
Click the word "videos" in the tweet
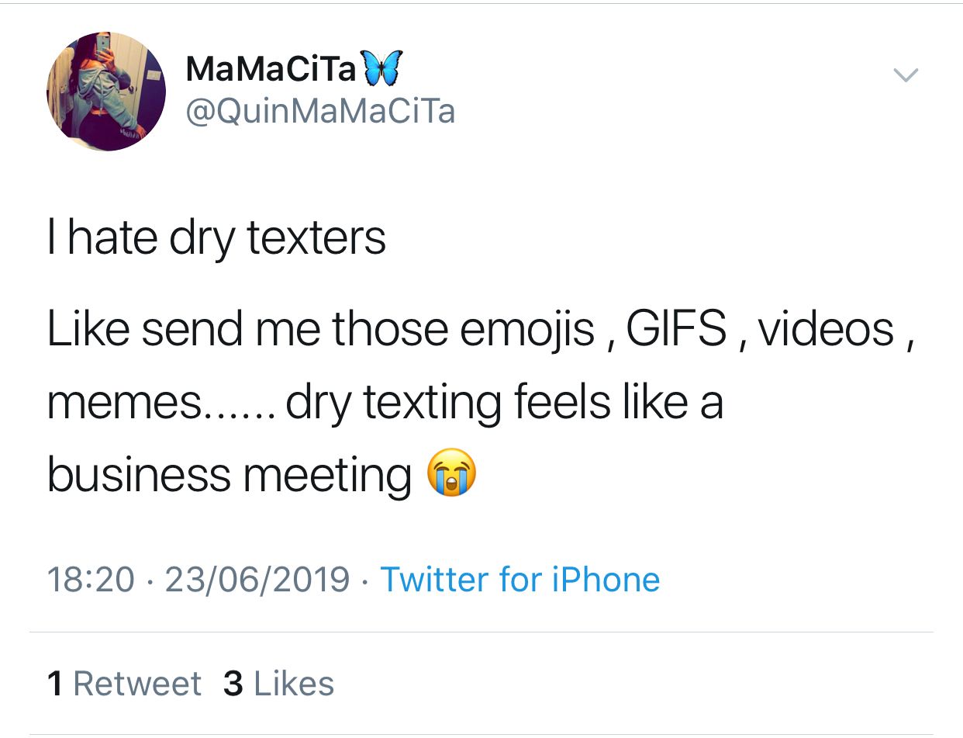click(826, 329)
